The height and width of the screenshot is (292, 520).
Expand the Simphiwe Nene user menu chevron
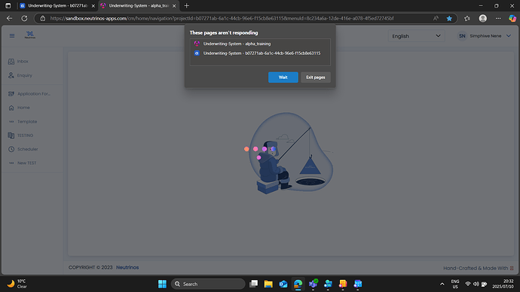coord(509,36)
